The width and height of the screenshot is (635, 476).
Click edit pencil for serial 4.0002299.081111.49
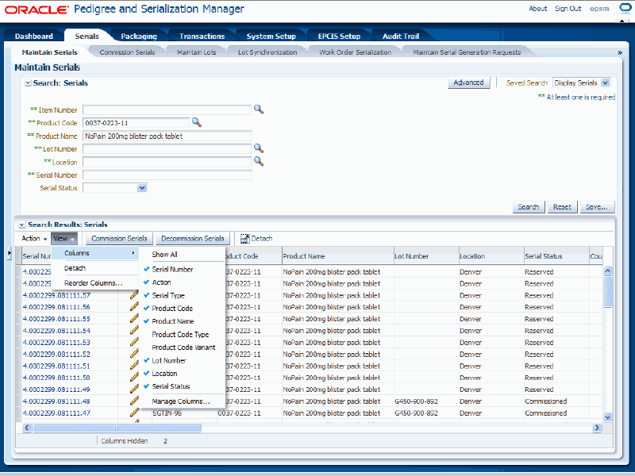point(134,389)
